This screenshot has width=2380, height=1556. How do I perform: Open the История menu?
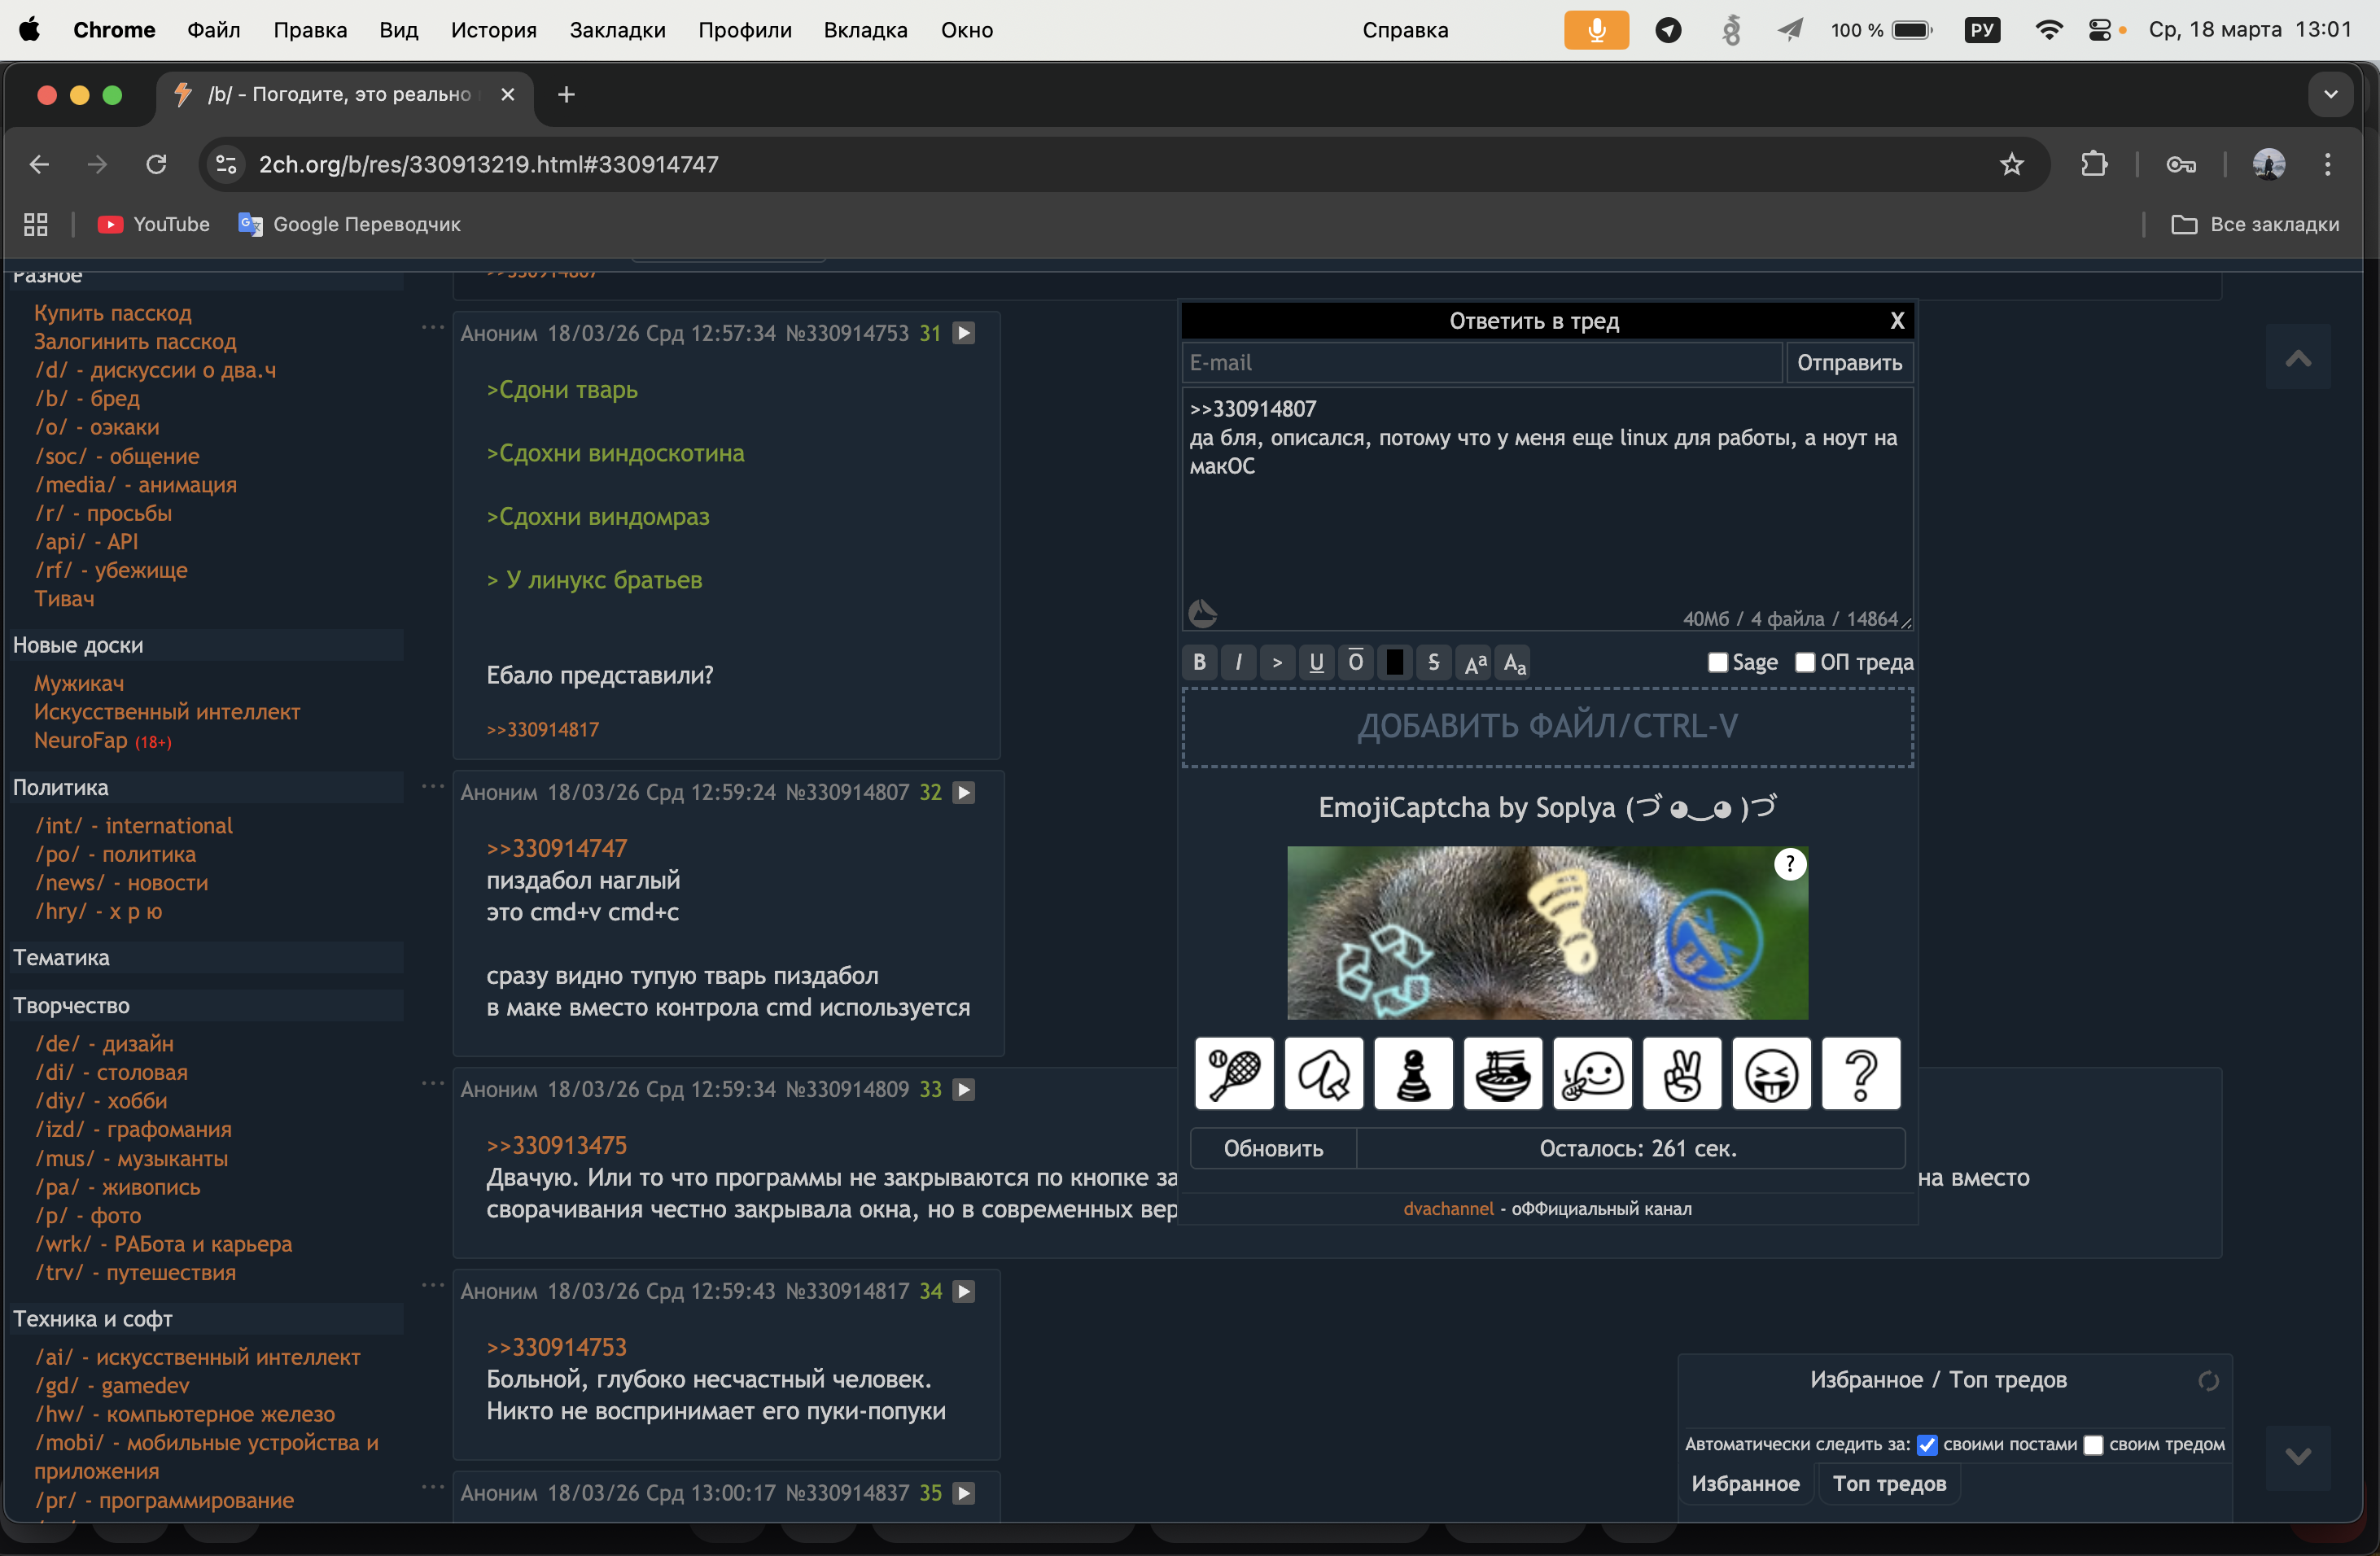(x=493, y=30)
